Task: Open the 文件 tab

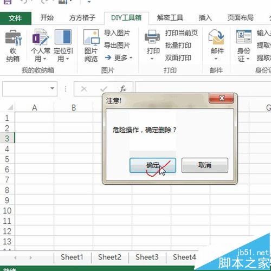Action: coord(16,18)
